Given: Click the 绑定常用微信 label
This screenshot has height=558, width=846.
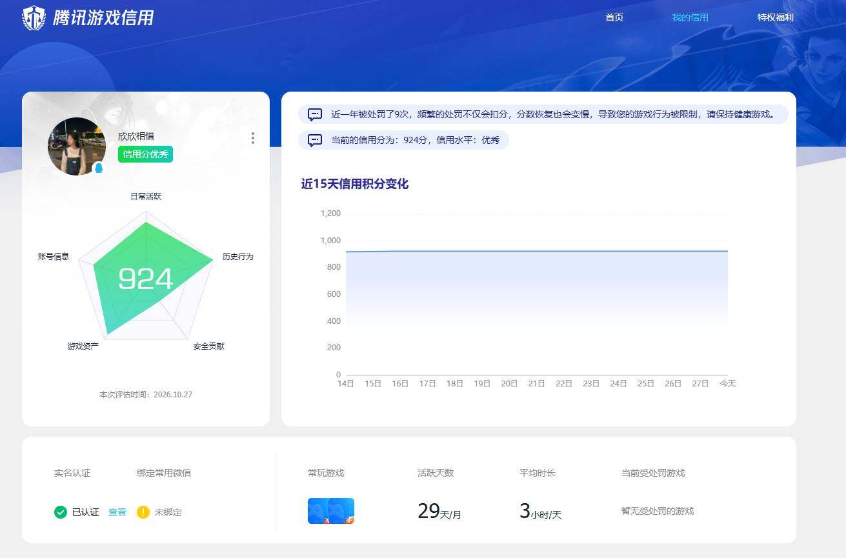Looking at the screenshot, I should (164, 473).
